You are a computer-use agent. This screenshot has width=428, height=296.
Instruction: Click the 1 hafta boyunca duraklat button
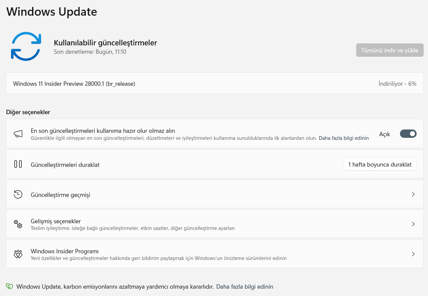tap(380, 164)
